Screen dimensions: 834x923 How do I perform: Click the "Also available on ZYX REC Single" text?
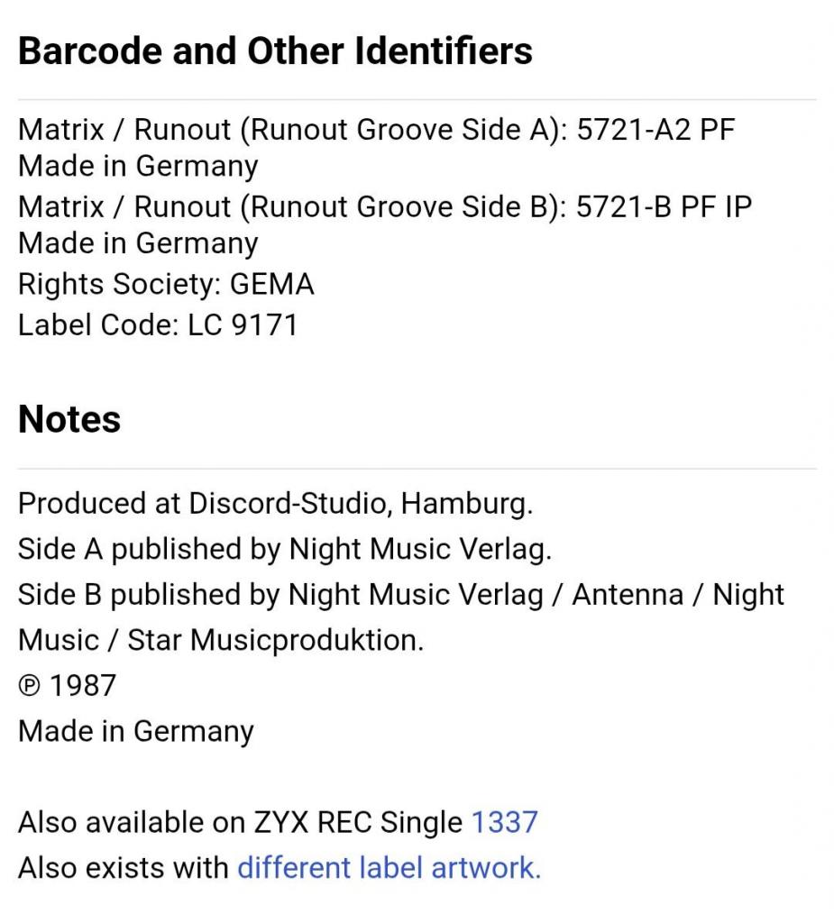tap(240, 822)
